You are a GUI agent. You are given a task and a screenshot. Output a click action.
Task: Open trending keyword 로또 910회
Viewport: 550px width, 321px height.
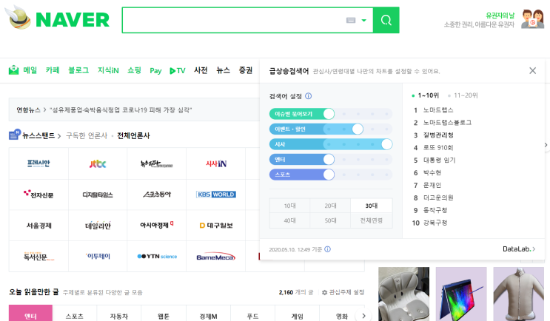[438, 148]
